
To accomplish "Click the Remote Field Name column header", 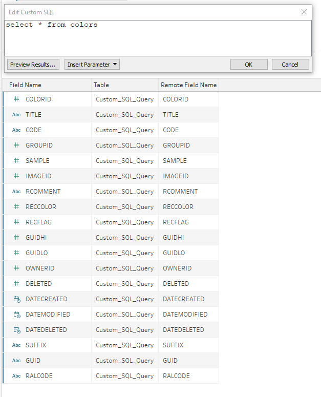I will coord(189,85).
